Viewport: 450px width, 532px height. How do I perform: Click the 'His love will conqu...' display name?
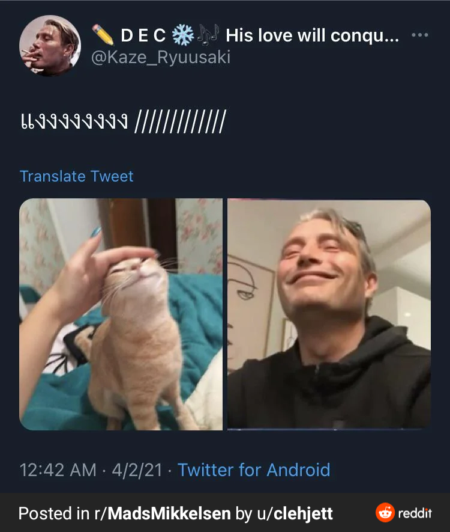click(312, 35)
